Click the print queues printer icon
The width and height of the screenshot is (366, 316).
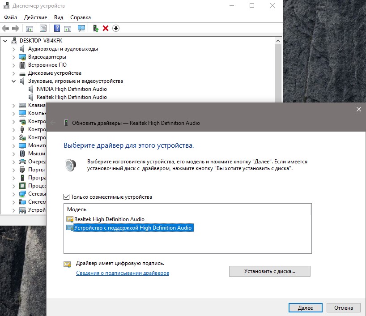22,162
